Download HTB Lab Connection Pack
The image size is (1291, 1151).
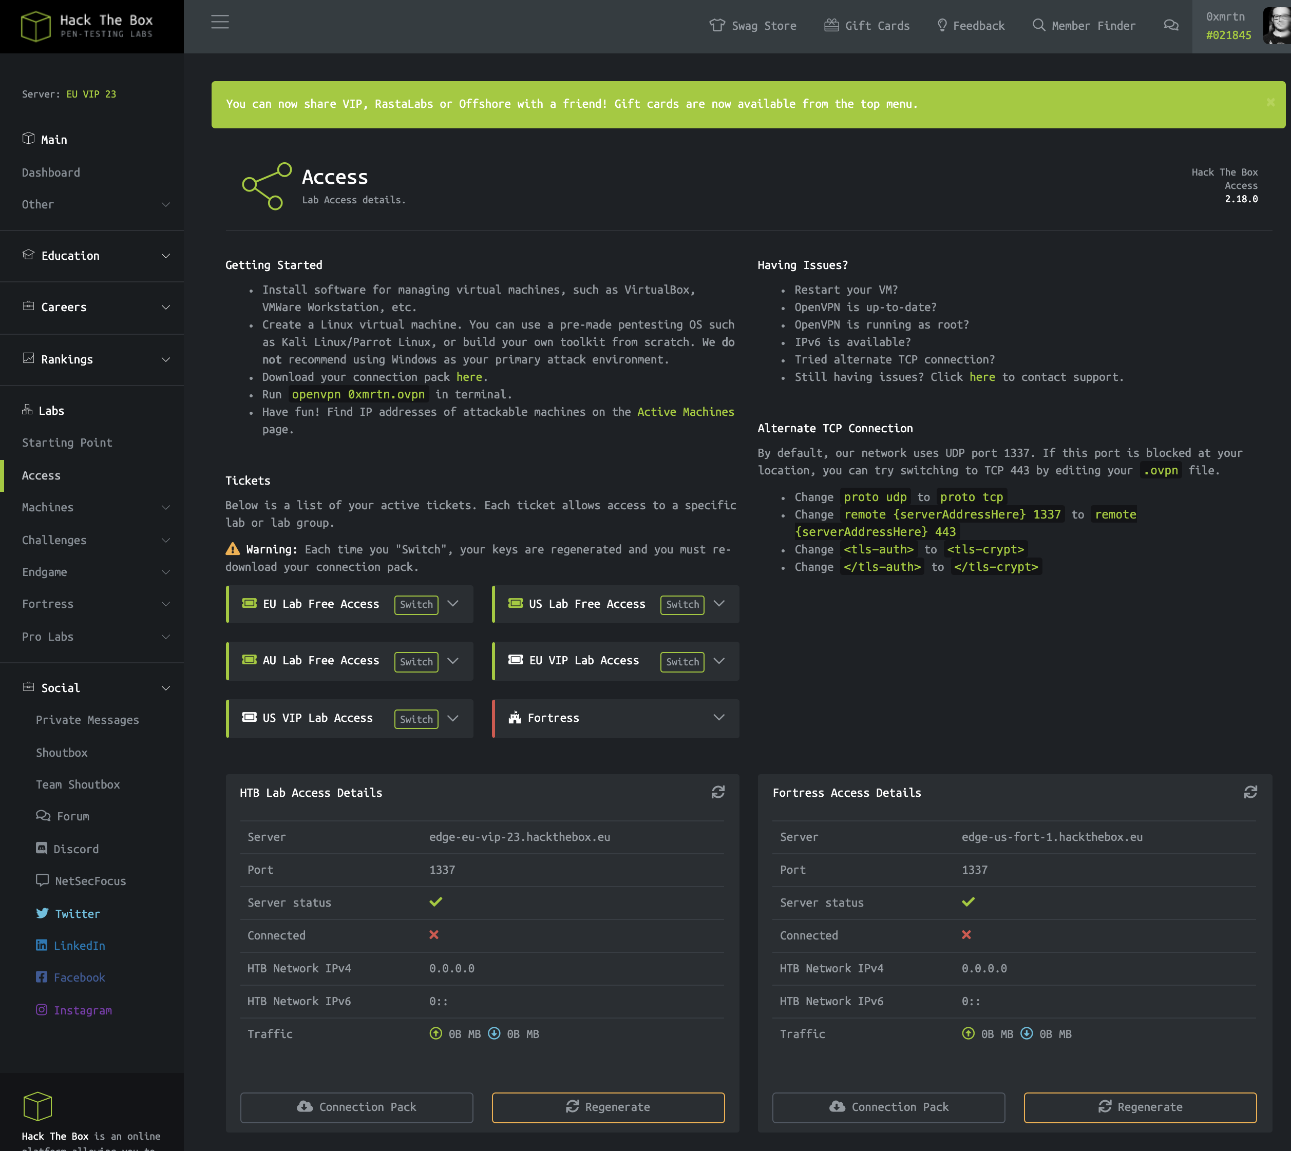pyautogui.click(x=356, y=1107)
